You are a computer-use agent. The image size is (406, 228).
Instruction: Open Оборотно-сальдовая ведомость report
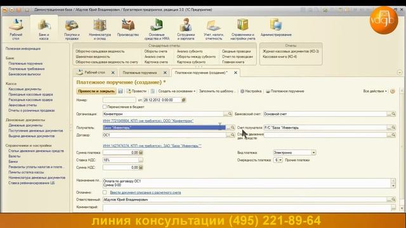[x=100, y=51]
